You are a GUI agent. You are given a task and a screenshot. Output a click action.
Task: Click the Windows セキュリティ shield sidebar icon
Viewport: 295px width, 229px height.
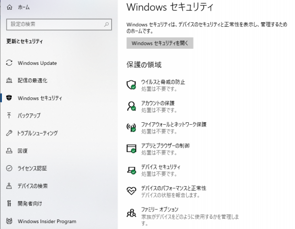(9, 98)
